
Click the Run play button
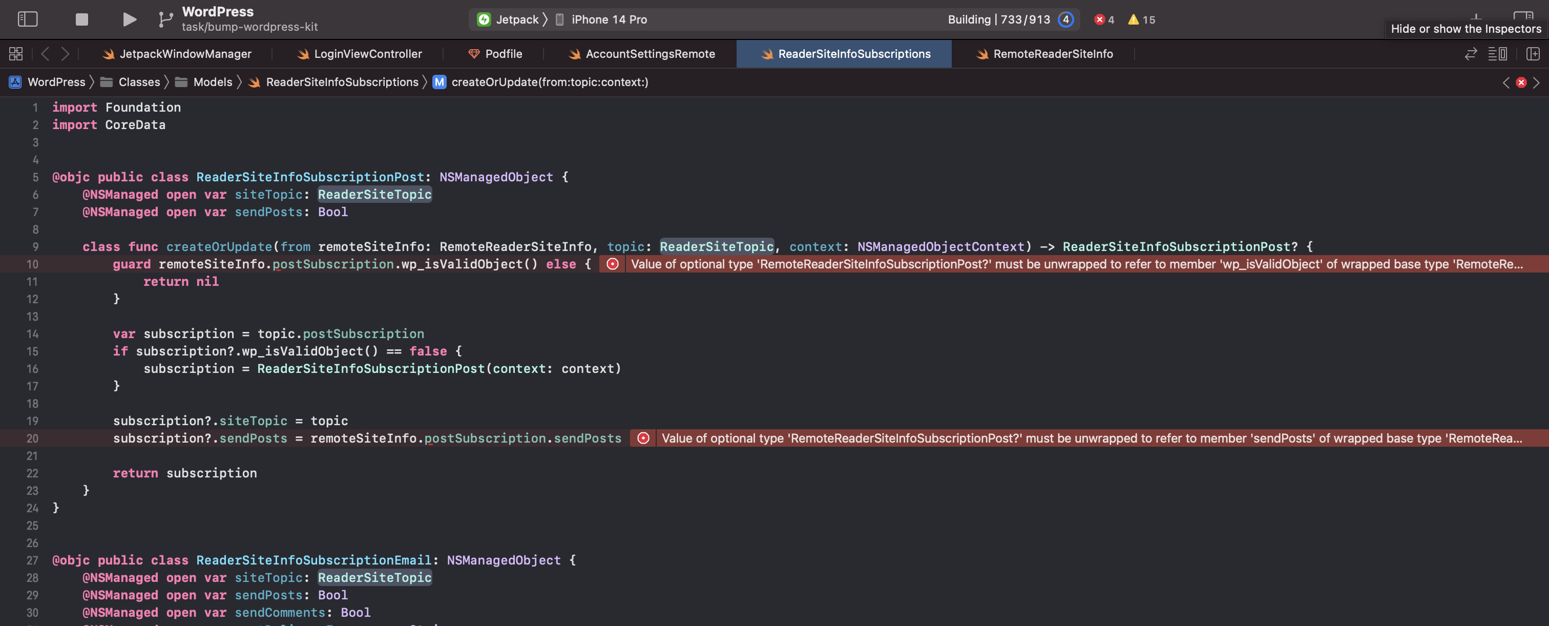click(129, 19)
